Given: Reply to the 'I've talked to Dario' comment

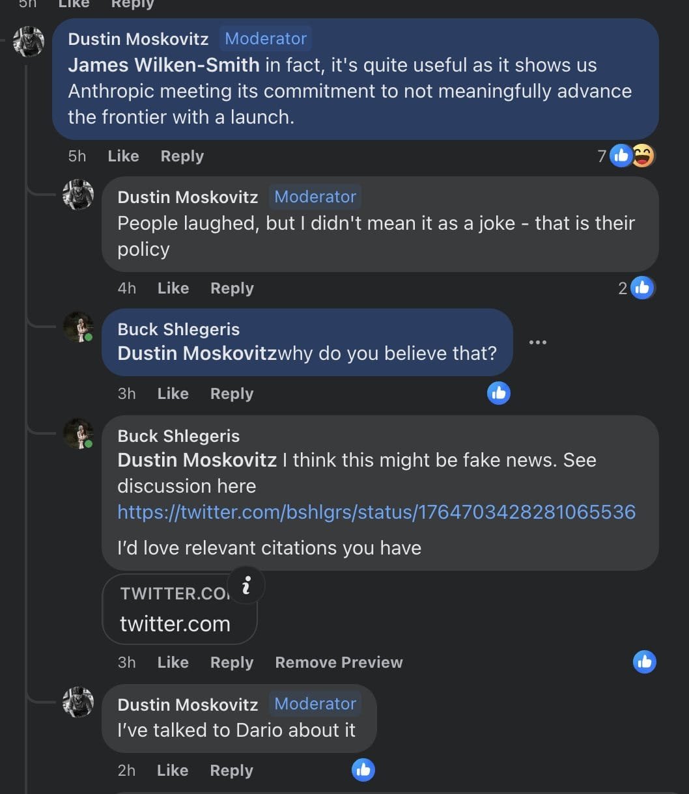Looking at the screenshot, I should [x=231, y=770].
